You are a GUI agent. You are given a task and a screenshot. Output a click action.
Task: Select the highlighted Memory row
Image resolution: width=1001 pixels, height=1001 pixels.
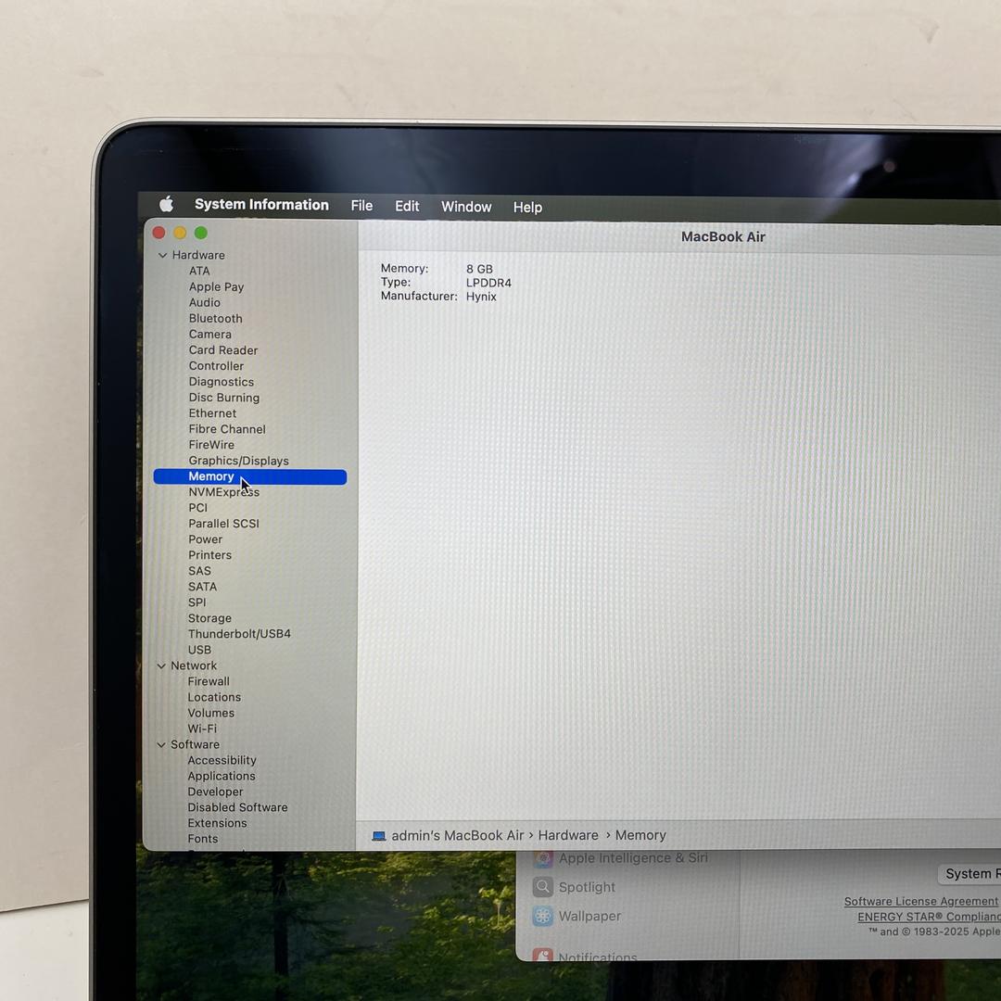click(250, 477)
